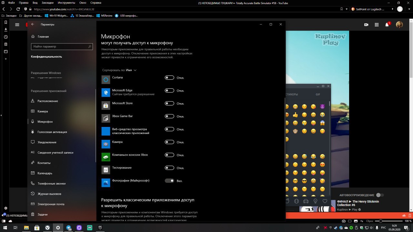Toggle Компаньон консоли Xbox microphone access
This screenshot has height=232, width=413.
pyautogui.click(x=169, y=155)
